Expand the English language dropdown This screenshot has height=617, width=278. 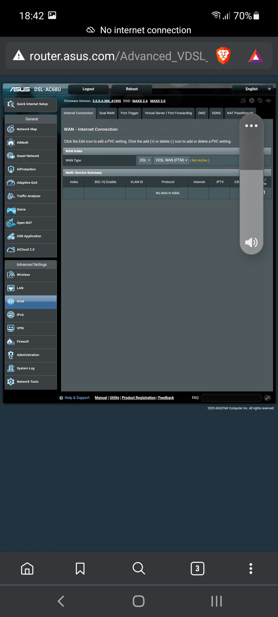[253, 89]
